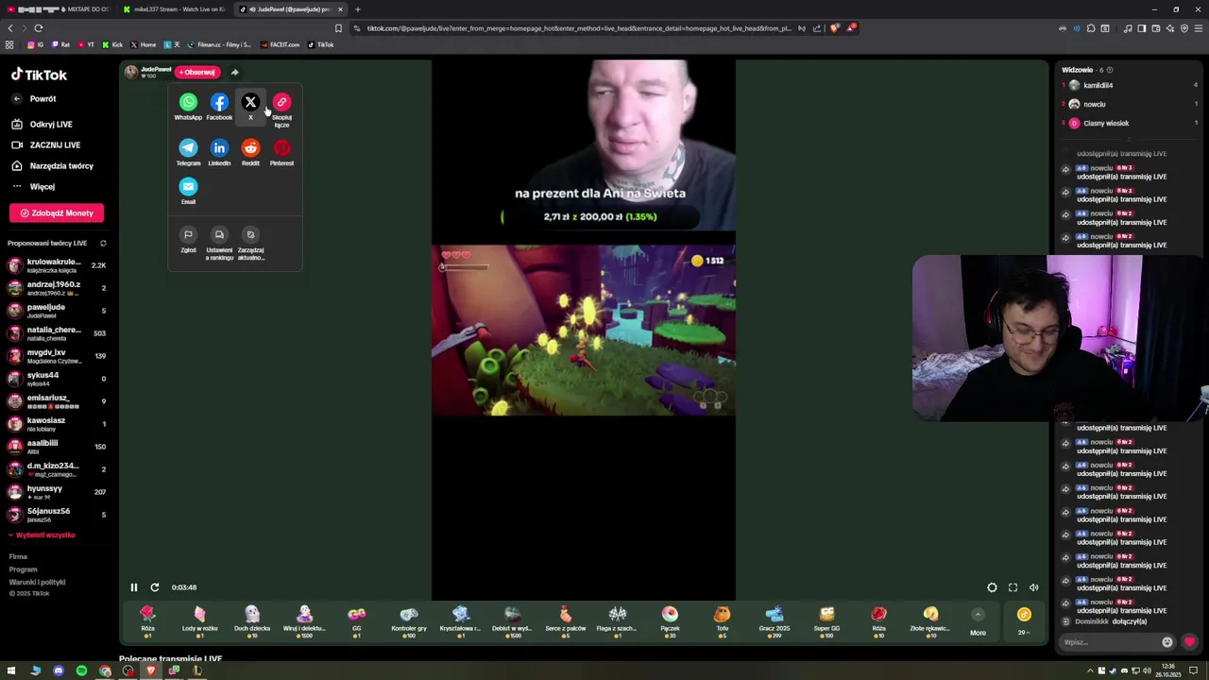
Task: Send the Gracz 2025 gift
Action: [775, 621]
